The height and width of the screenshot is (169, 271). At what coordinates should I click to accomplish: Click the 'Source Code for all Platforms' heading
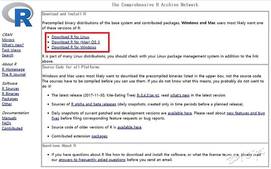(71, 67)
